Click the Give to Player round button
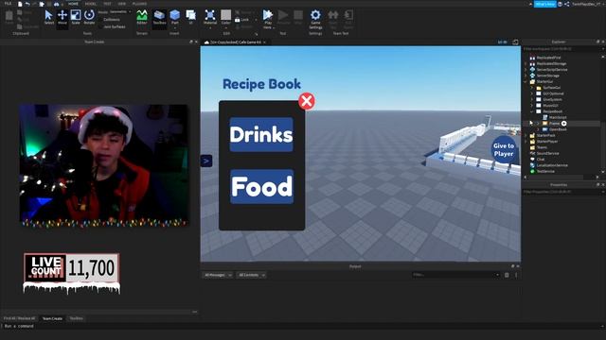 click(504, 149)
